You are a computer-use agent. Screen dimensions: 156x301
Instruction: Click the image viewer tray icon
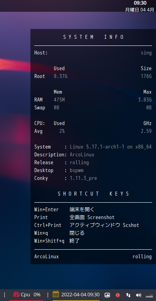(x=107, y=295)
